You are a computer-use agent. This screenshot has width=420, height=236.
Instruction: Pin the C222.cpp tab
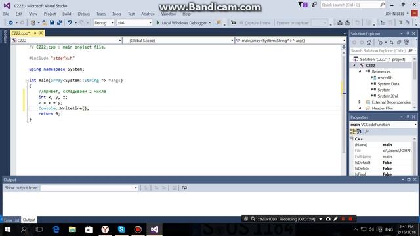click(35, 33)
